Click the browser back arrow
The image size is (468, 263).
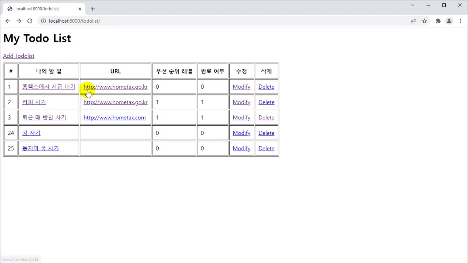pyautogui.click(x=8, y=21)
